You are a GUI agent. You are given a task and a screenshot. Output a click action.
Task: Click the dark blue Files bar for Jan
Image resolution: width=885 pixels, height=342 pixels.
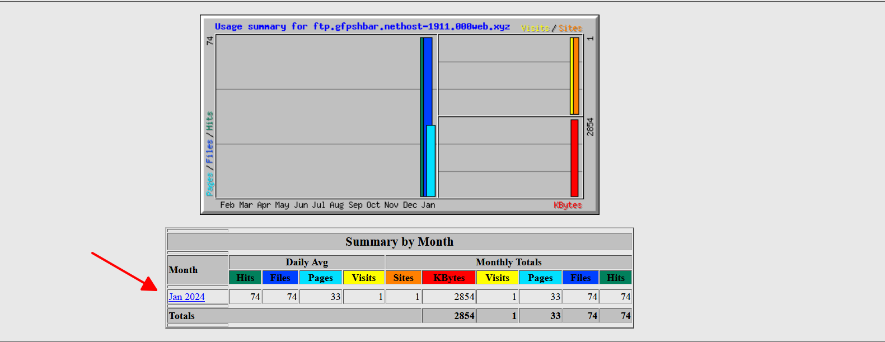click(428, 81)
